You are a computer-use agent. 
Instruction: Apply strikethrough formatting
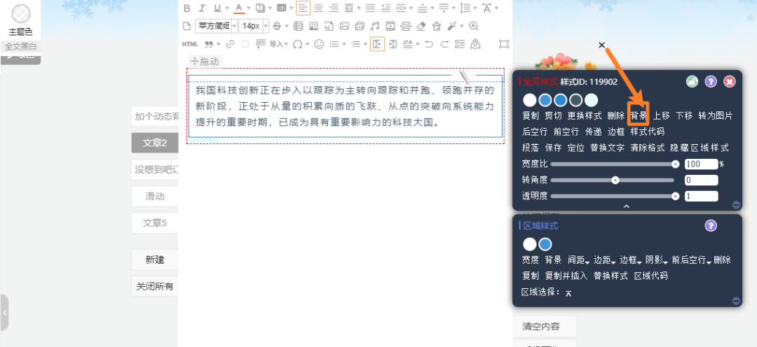click(277, 26)
